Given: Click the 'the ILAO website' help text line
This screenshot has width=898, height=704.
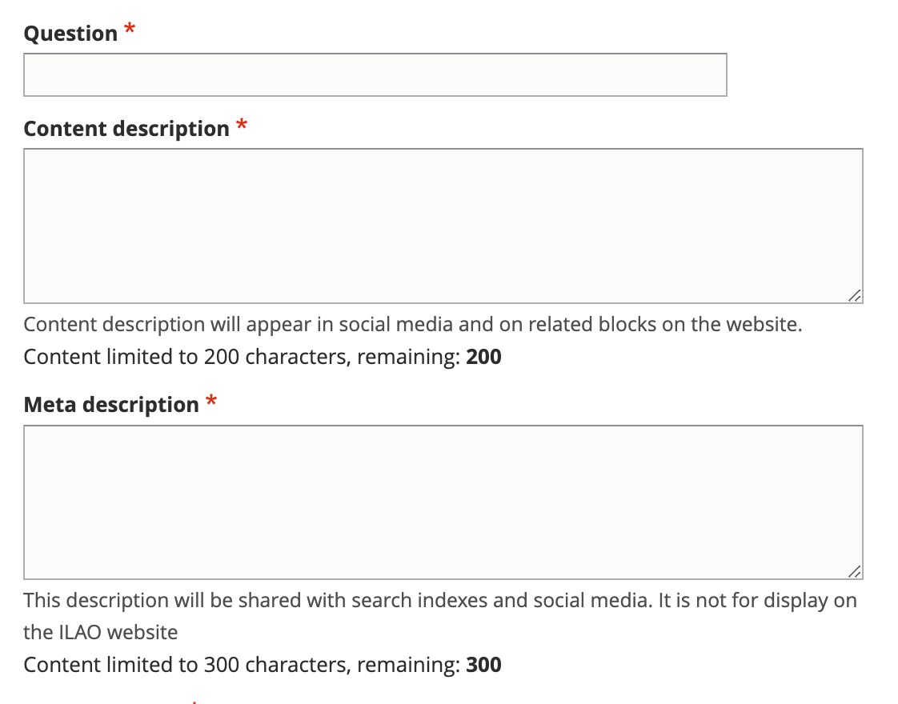Looking at the screenshot, I should [101, 633].
